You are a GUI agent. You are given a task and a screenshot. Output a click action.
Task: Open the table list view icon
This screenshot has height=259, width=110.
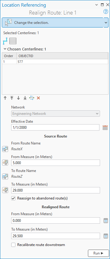point(13,41)
